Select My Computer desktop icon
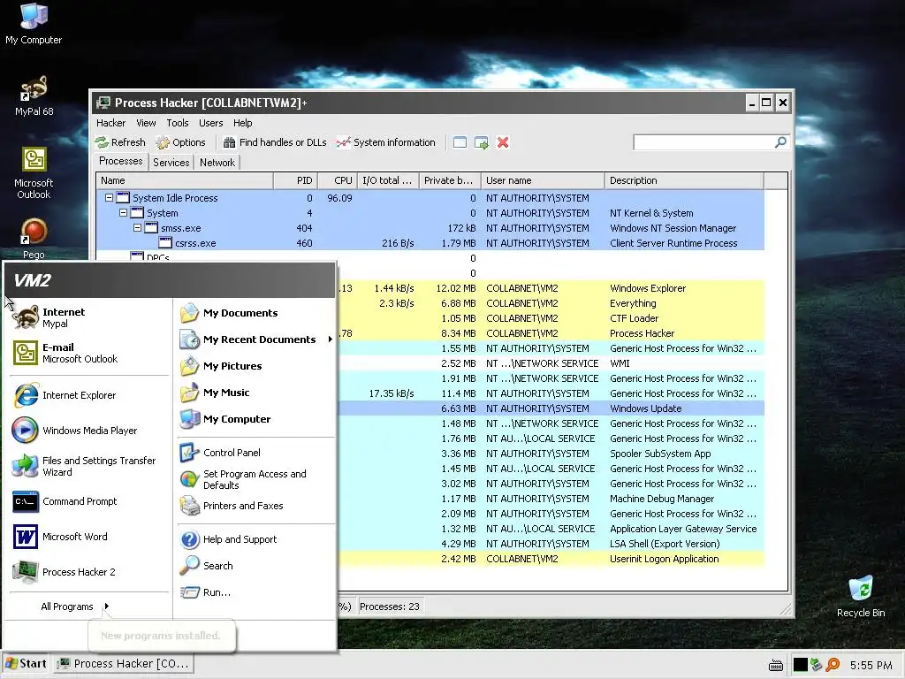 click(34, 24)
